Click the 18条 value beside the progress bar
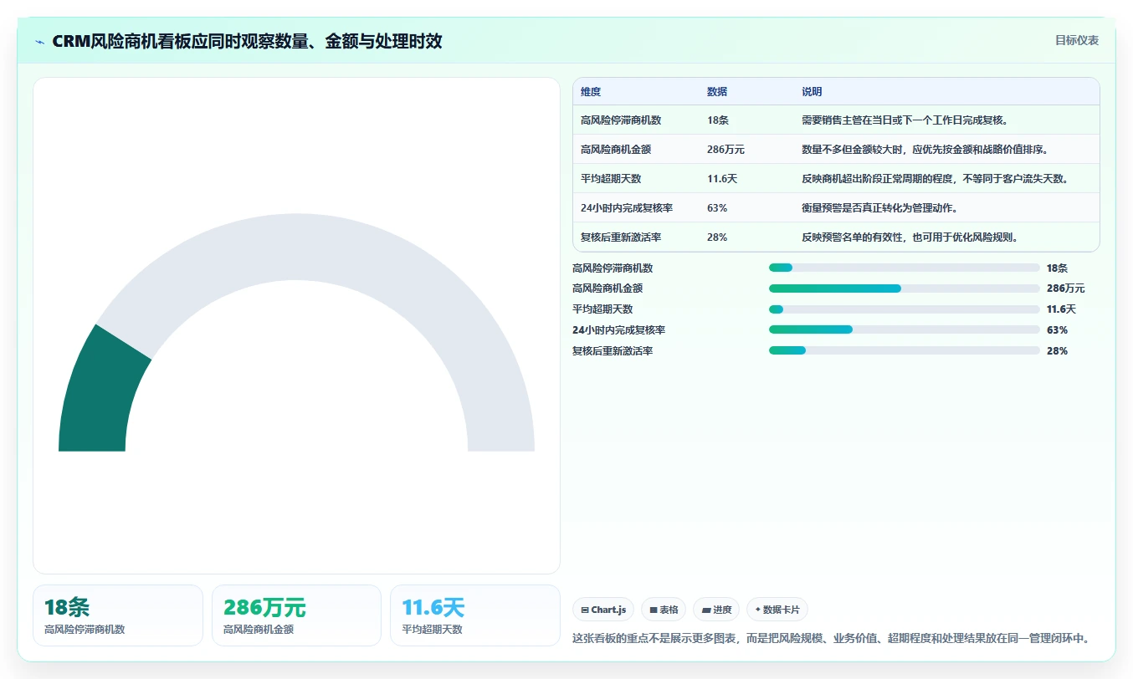 point(1057,268)
